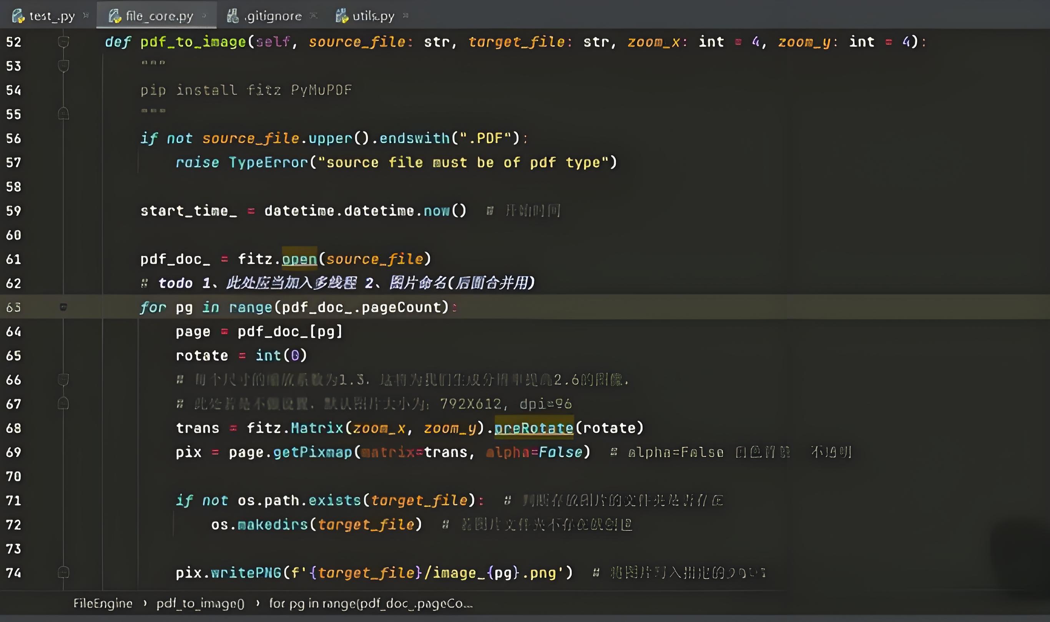This screenshot has width=1050, height=622.
Task: Fold the comment block starting at line 66
Action: pyautogui.click(x=63, y=379)
